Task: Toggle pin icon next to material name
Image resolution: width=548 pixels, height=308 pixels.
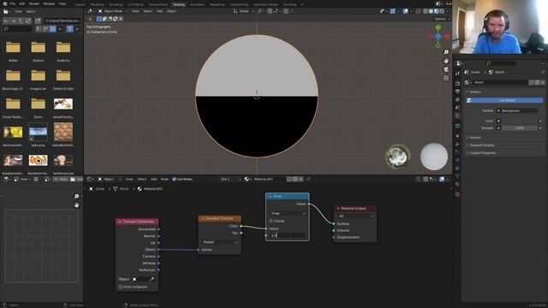Action: [308, 179]
